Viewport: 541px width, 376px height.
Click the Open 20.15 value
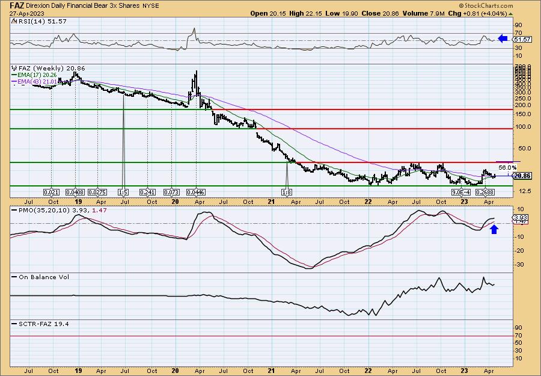pyautogui.click(x=267, y=14)
